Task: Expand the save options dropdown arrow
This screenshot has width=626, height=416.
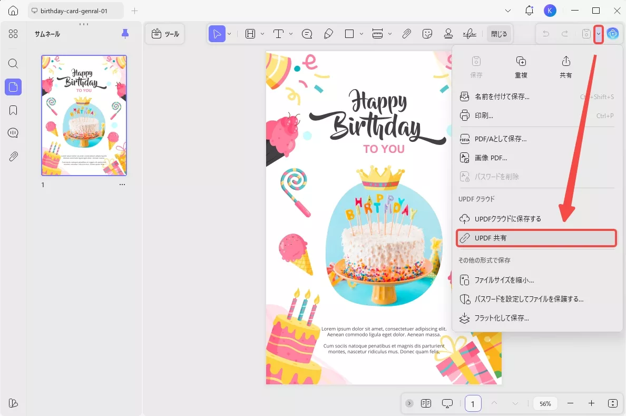Action: [599, 34]
